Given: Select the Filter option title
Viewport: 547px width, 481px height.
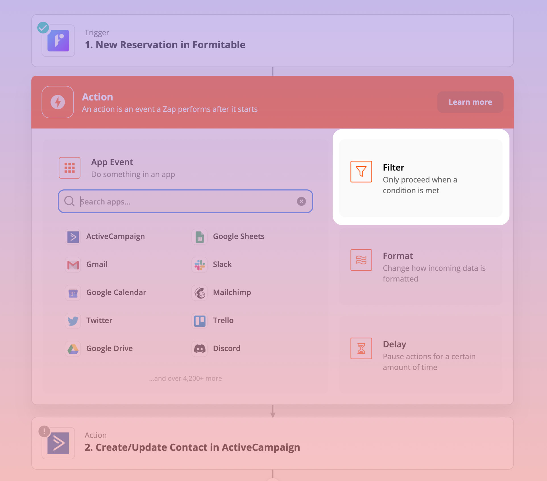Looking at the screenshot, I should click(x=393, y=167).
